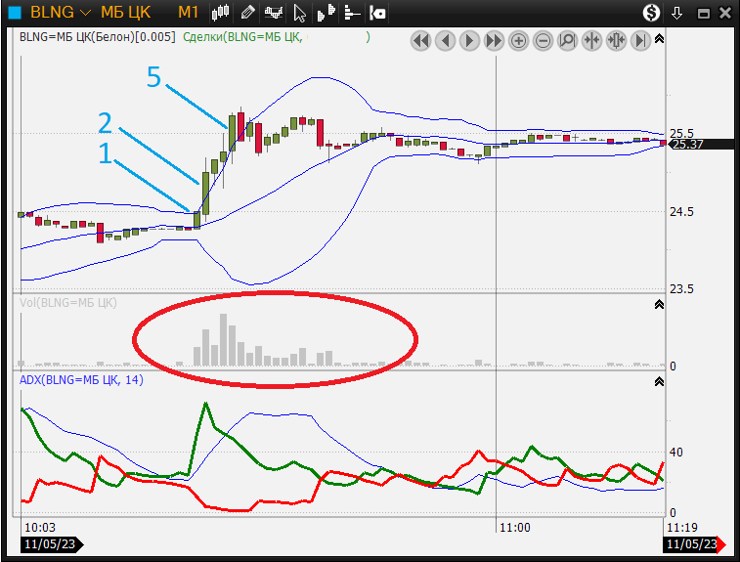Collapse the ADX panel chevron
740x562 pixels.
[659, 381]
